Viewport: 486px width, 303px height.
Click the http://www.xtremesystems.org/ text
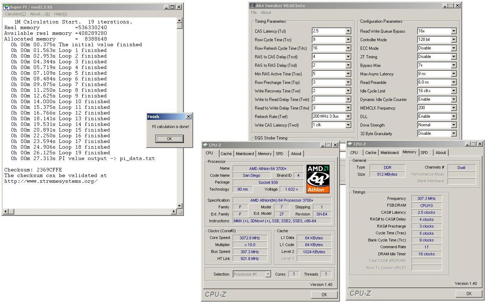(51, 181)
